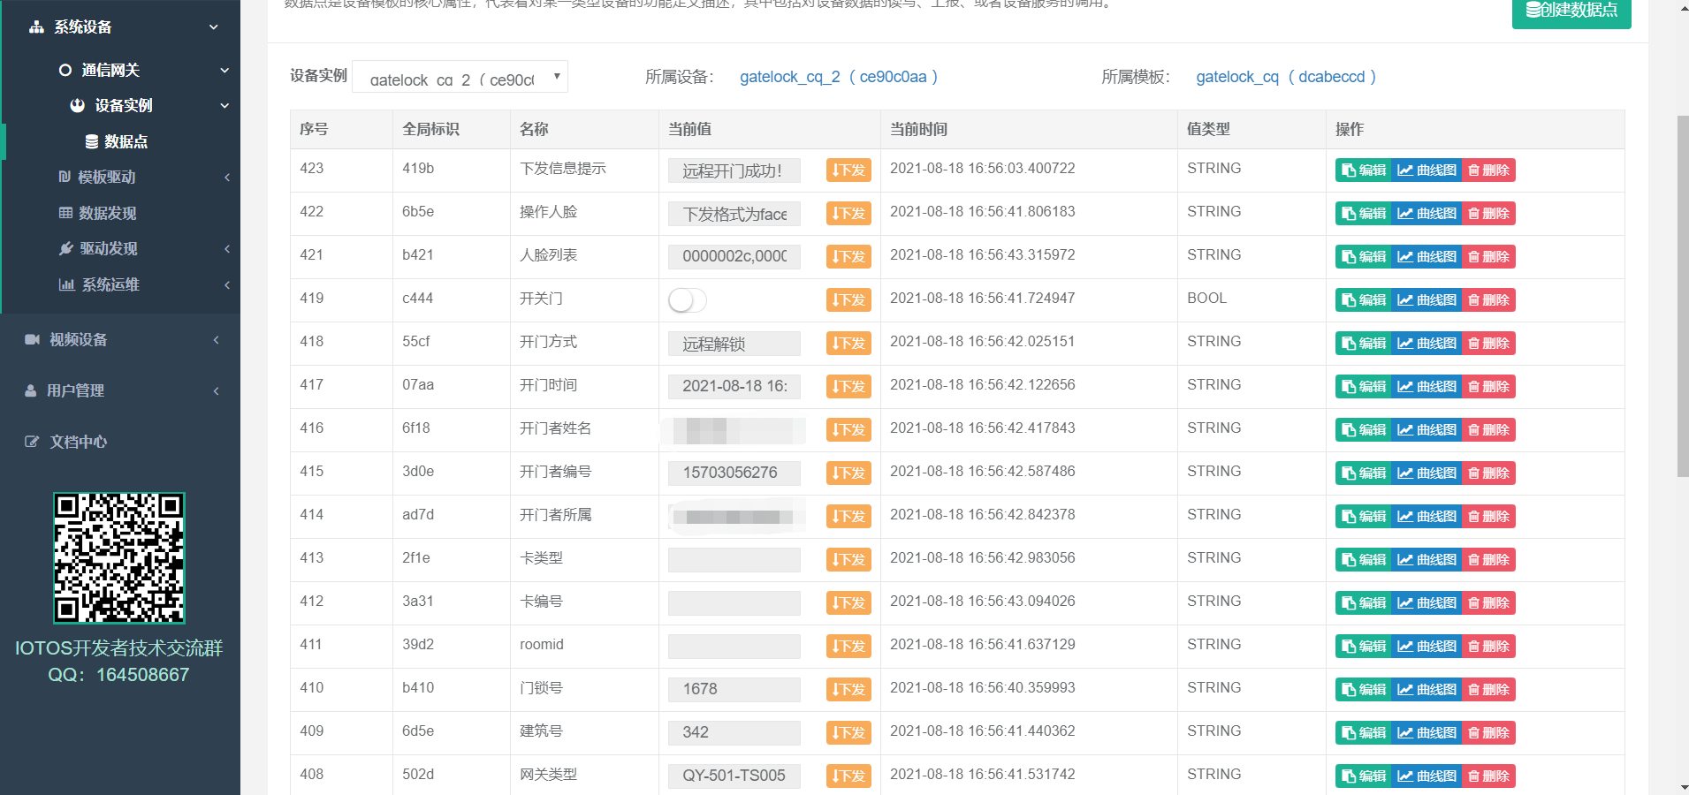Expand the 用户管理 menu arrow
1689x795 pixels.
tap(216, 391)
